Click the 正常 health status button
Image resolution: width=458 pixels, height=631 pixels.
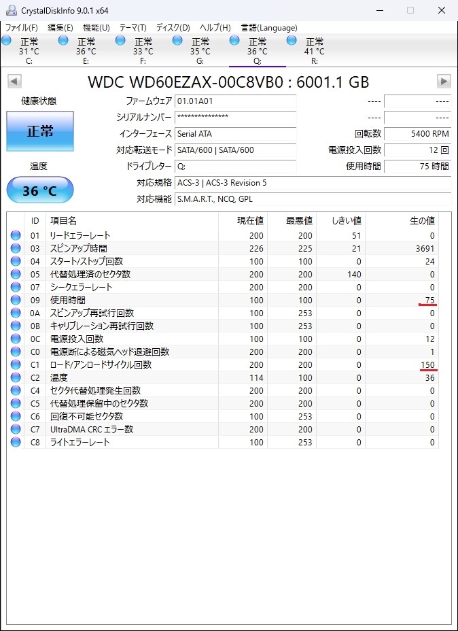(x=40, y=131)
